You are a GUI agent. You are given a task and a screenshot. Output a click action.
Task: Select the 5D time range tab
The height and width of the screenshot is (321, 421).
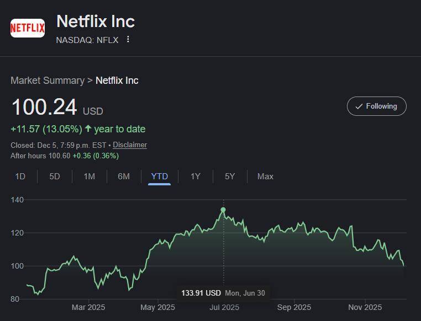pos(55,176)
